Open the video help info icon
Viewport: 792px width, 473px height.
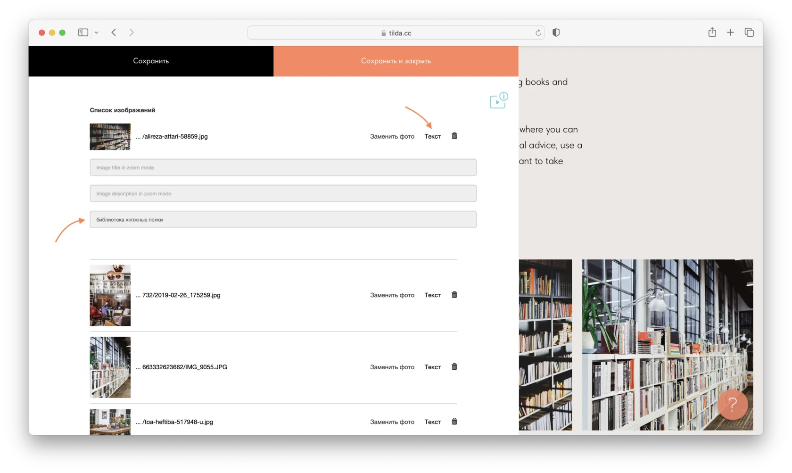(x=498, y=100)
